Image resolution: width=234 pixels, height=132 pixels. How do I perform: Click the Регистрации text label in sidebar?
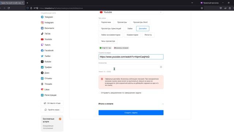pyautogui.click(x=50, y=95)
